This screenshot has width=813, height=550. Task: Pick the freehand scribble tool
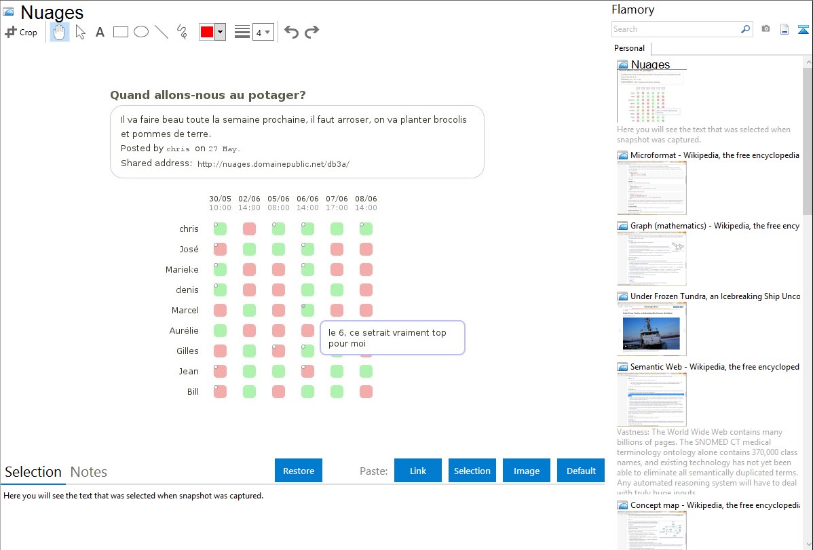(182, 32)
